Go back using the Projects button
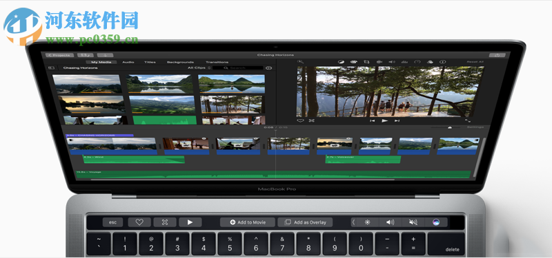The image size is (552, 258). [x=60, y=55]
